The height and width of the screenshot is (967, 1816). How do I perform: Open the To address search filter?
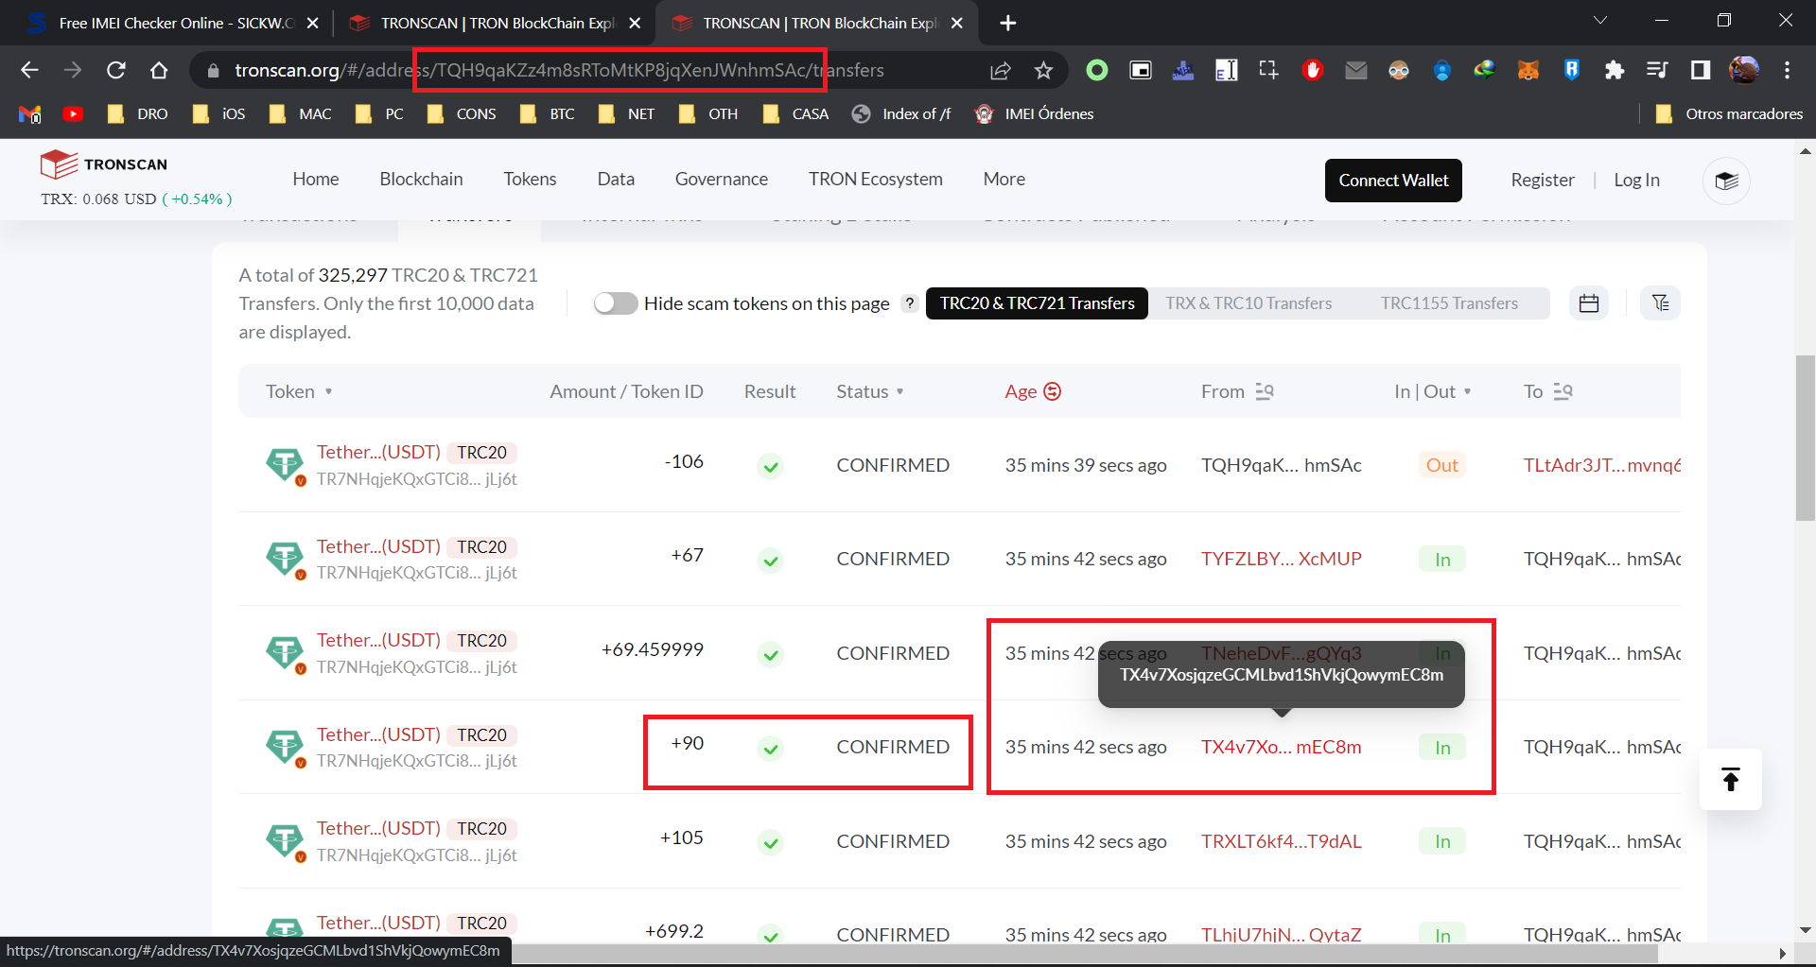pyautogui.click(x=1563, y=391)
